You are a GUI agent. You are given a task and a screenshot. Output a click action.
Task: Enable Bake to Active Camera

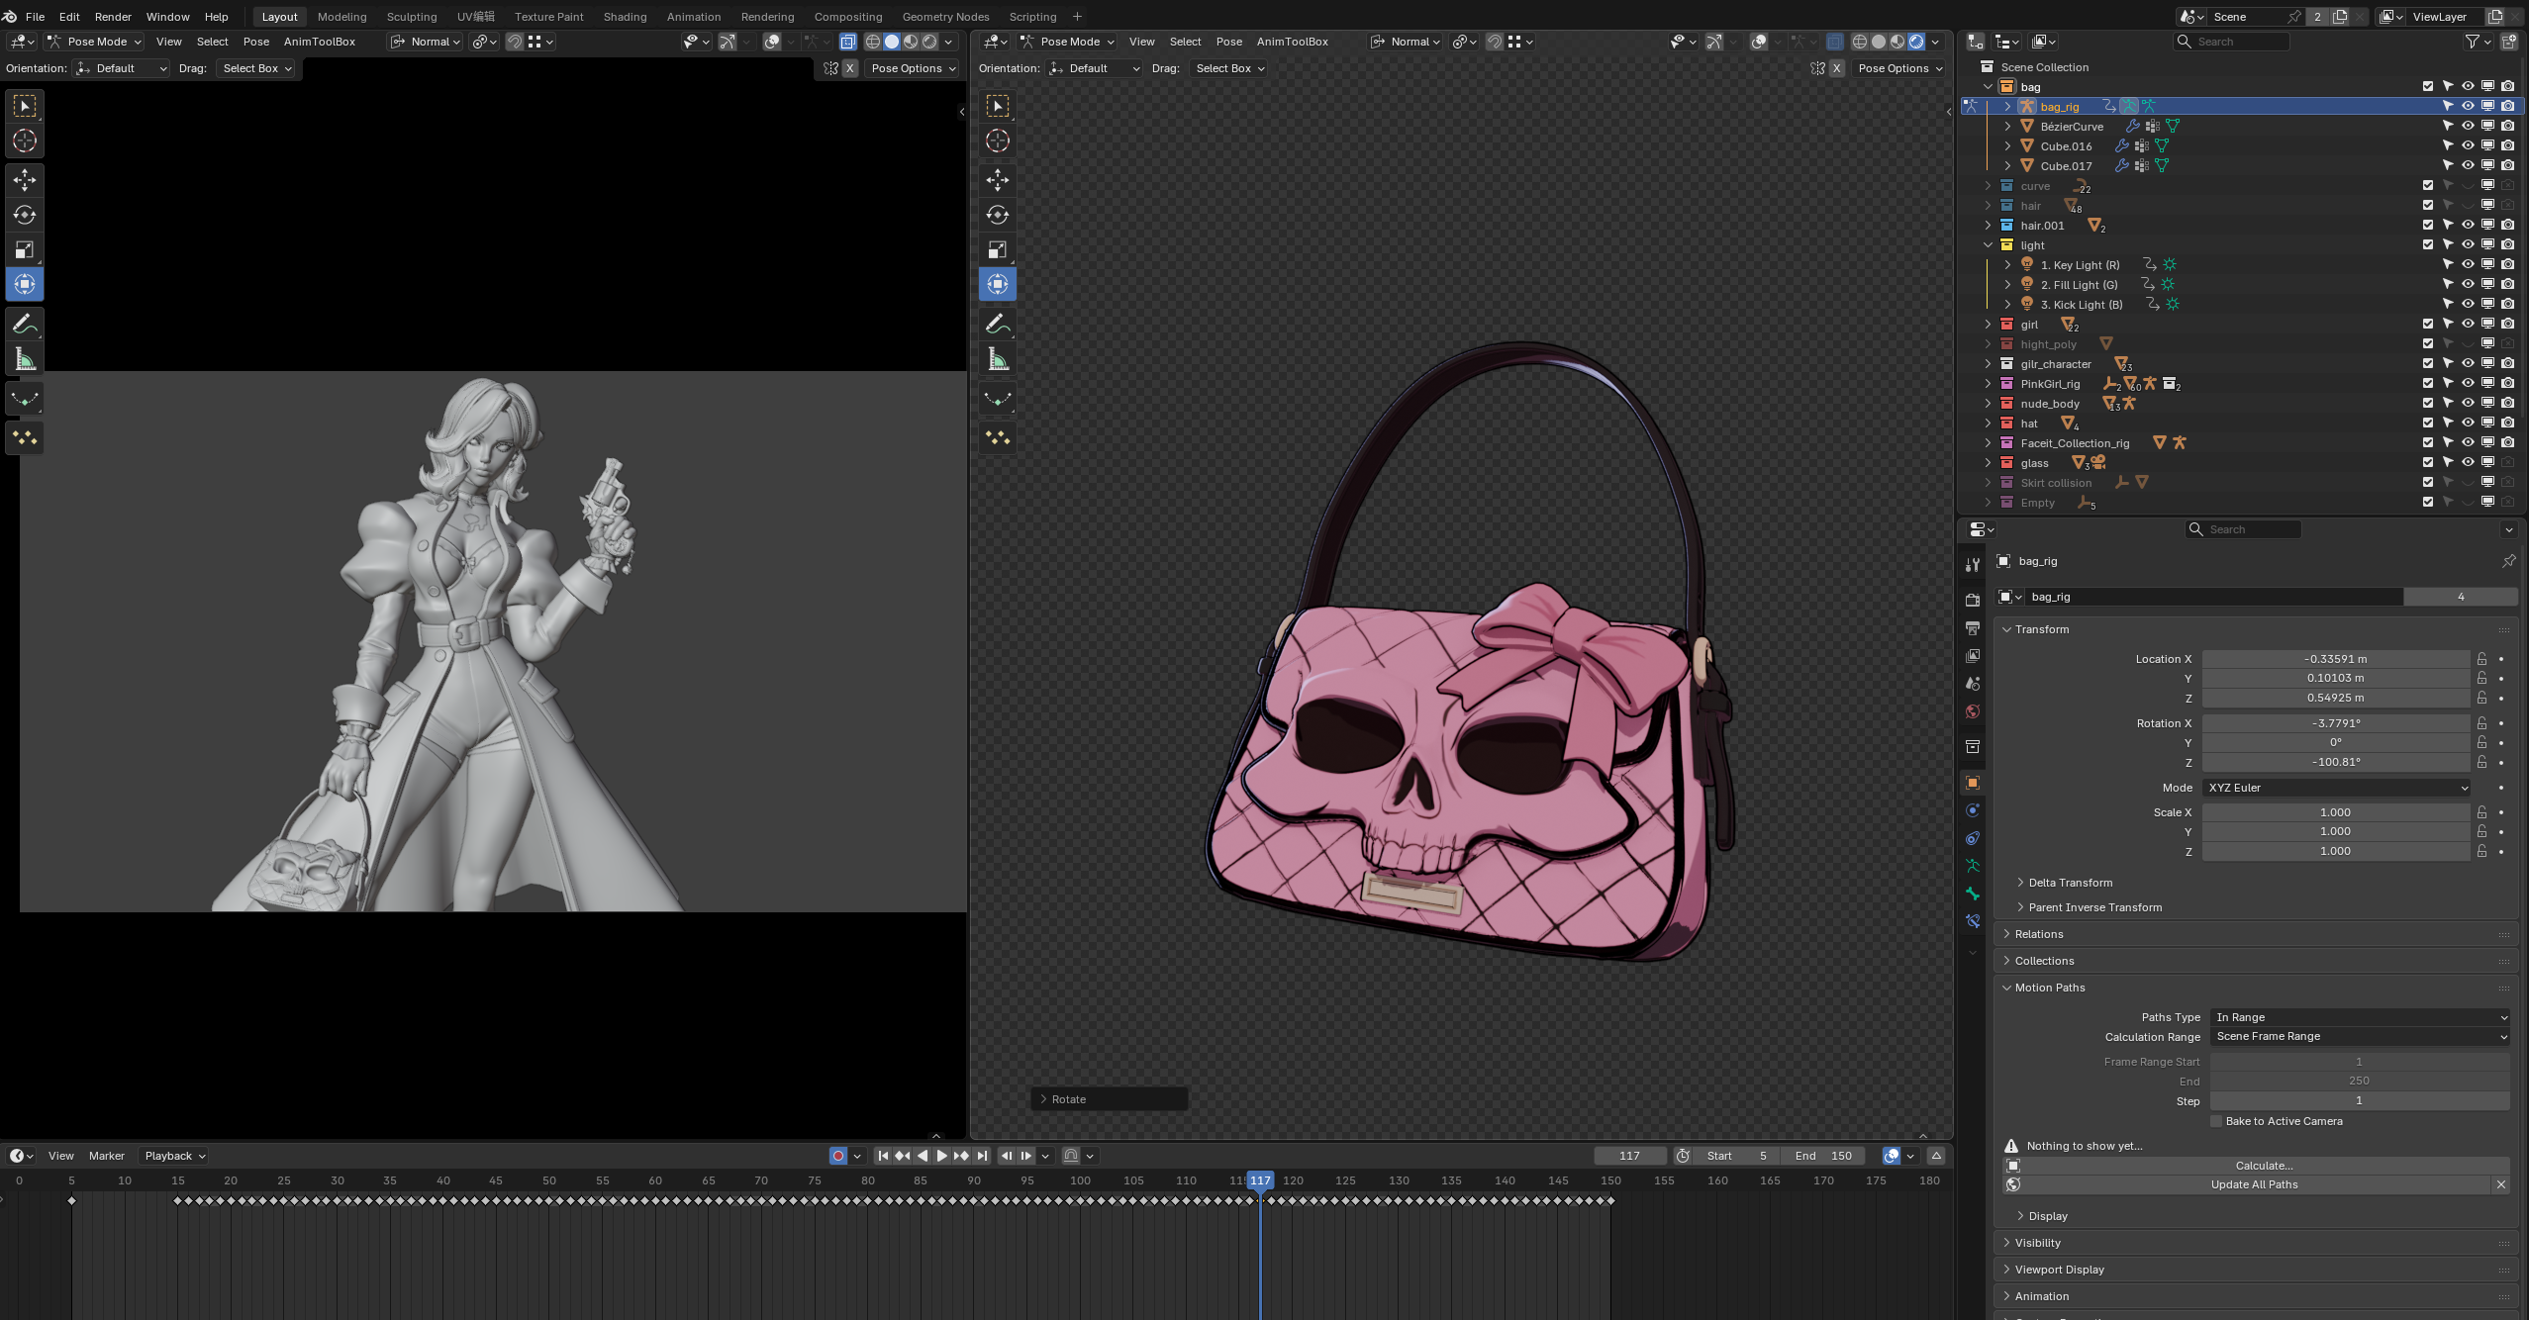click(2216, 1121)
